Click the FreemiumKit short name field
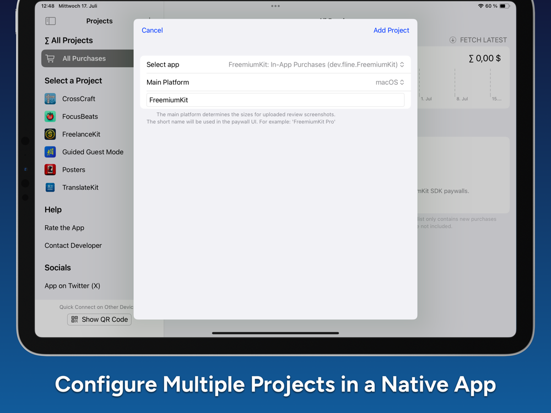551x413 pixels. pyautogui.click(x=275, y=100)
